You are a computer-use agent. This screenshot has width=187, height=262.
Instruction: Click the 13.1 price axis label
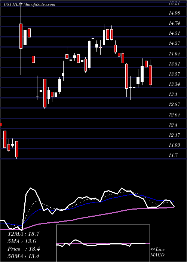[x=173, y=94]
